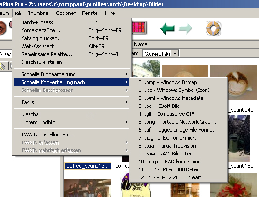Select the coffee_bean013 file label
Viewport: 259px width, 197px height.
88,166
